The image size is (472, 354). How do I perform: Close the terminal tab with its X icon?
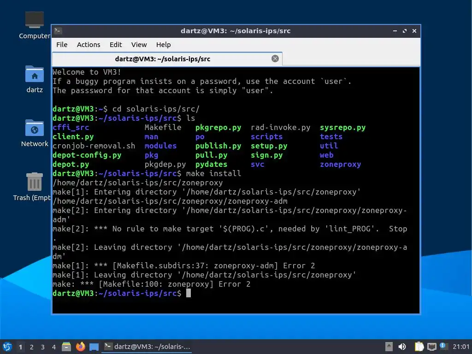[275, 59]
